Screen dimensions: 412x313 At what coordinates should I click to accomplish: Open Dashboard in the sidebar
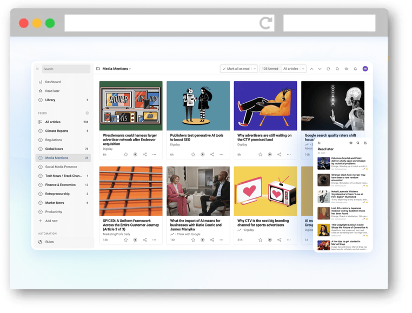[53, 82]
